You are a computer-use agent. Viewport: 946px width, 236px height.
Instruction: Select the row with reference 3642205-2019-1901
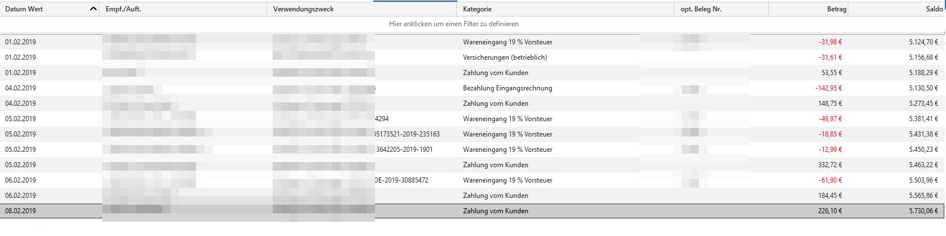(x=472, y=150)
